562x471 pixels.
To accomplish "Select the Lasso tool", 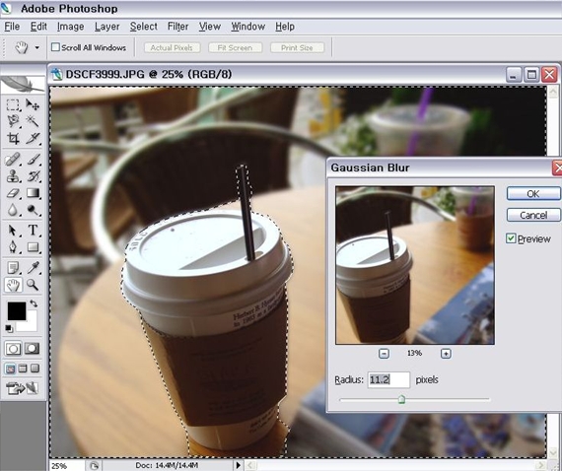I will coord(13,121).
